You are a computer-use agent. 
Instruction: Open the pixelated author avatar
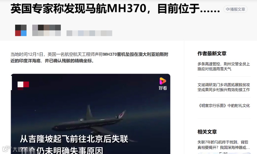tap(21, 30)
